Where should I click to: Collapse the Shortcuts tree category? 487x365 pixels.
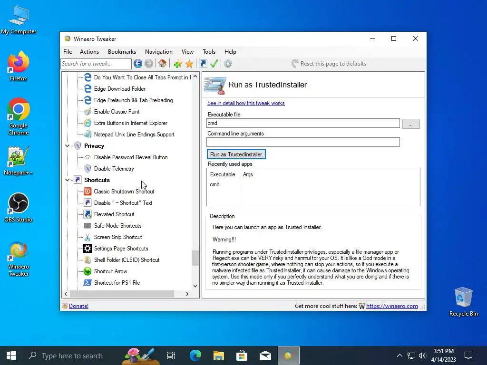[x=67, y=180]
